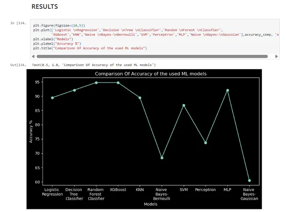Click the plt.xlabel("Models") code line

(x=53, y=39)
